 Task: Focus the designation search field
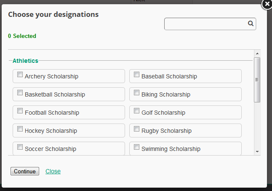[205, 24]
